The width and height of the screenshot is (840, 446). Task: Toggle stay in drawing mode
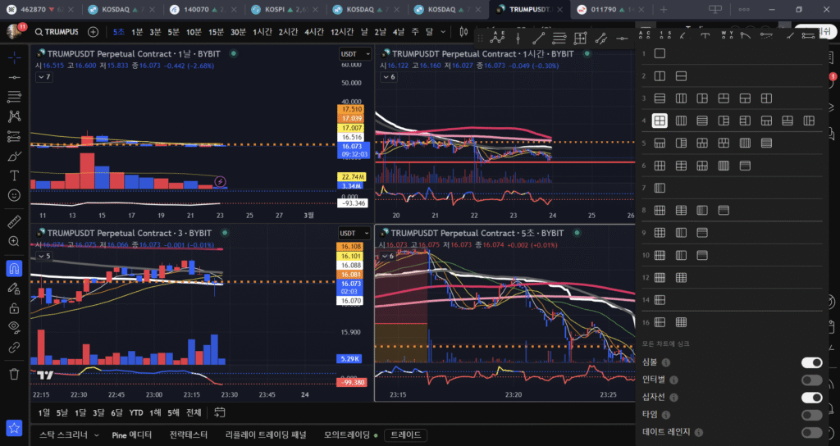pos(14,288)
